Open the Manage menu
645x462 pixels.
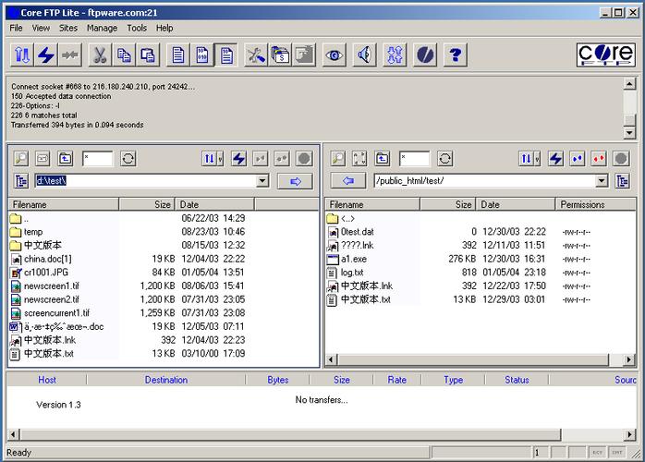point(102,28)
